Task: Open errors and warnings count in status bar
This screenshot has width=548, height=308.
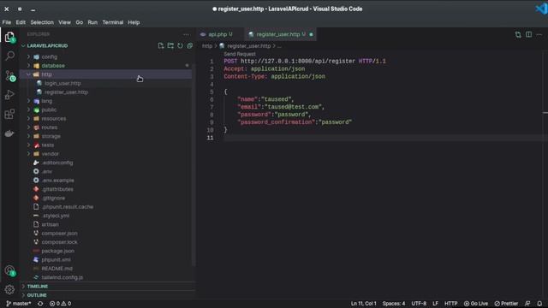Action: point(61,304)
